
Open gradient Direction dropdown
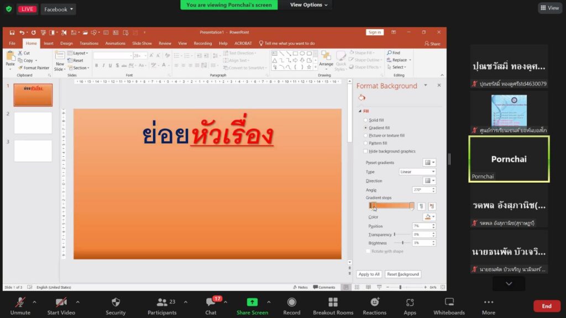[x=429, y=181]
